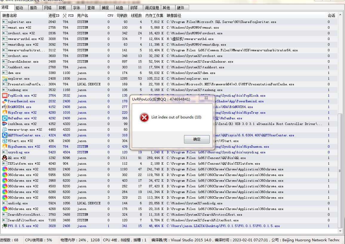This screenshot has width=345, height=244.
Task: Sort by 线程数 column header
Action: 136,16
